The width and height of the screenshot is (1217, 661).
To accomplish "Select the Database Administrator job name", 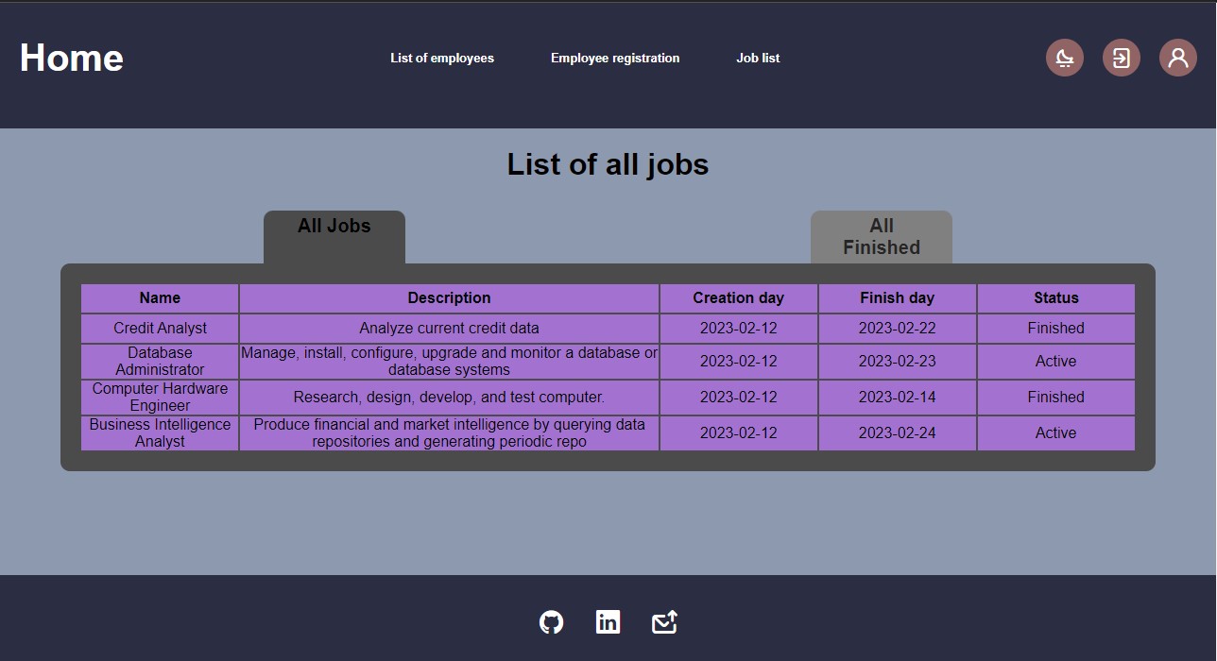I will coord(160,362).
